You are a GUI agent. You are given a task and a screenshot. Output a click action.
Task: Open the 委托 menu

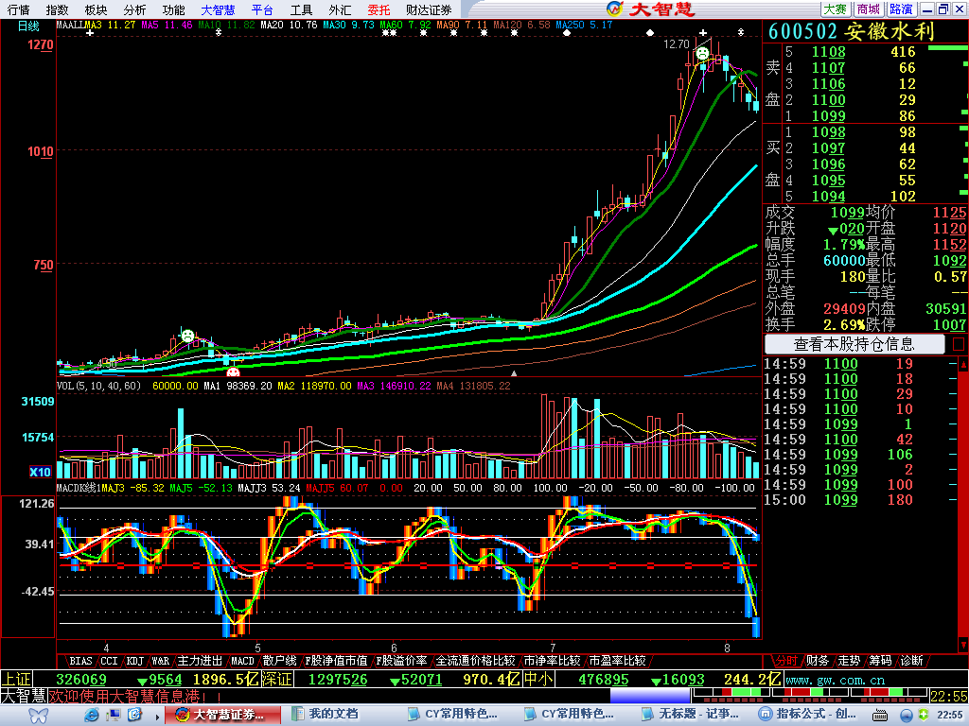coord(379,9)
